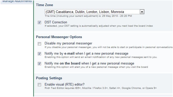The height and width of the screenshot is (97, 173).
Task: Expand the Time Zone dropdown arrow
Action: click(x=142, y=12)
